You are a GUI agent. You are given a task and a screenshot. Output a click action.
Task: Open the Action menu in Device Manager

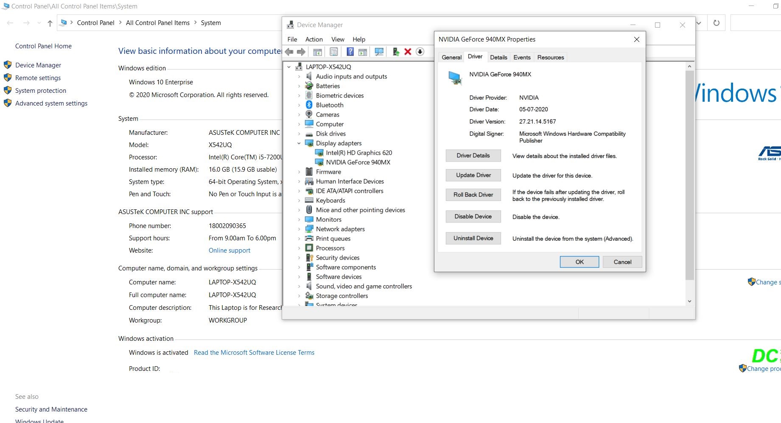(314, 39)
